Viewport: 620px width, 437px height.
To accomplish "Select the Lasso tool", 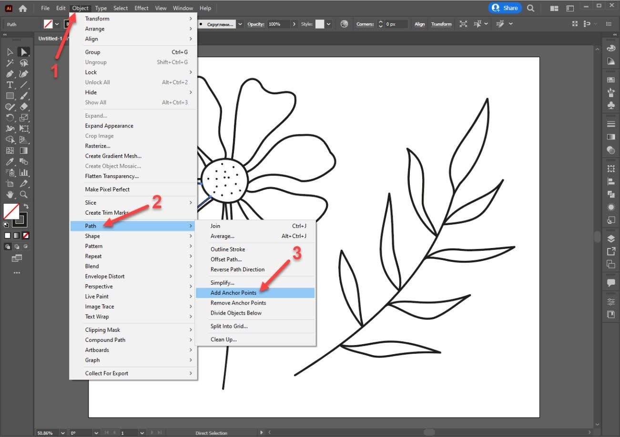I will click(23, 63).
